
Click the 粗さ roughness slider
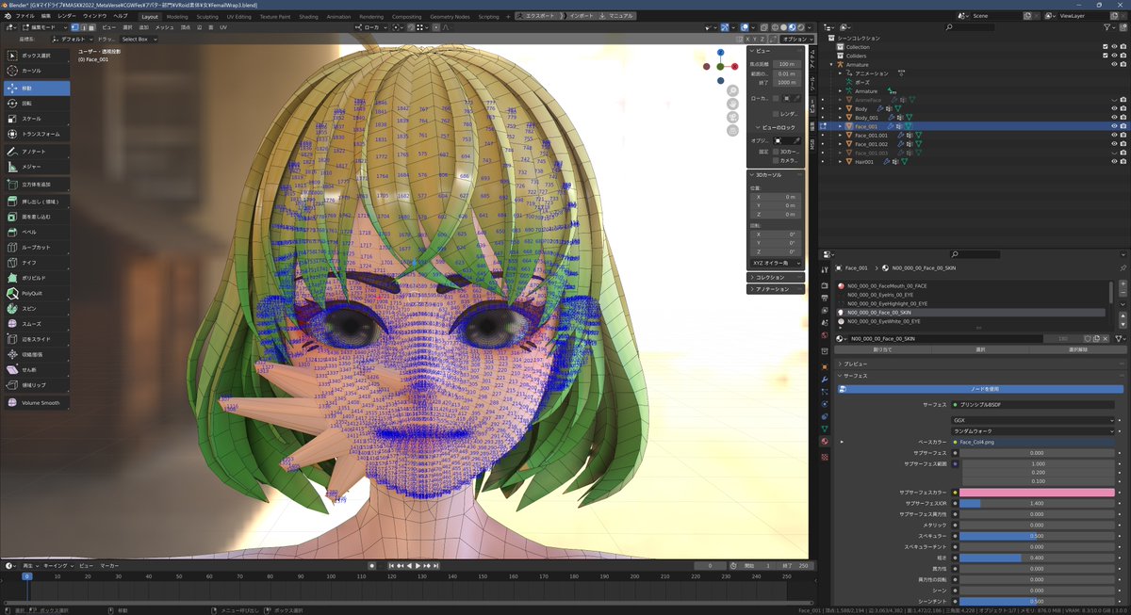[x=1038, y=558]
